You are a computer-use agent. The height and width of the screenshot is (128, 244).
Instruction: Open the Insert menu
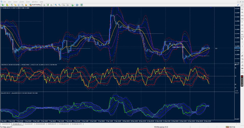(x=16, y=2)
